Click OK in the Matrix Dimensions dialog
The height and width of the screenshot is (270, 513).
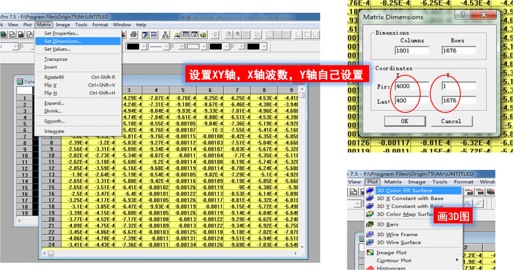pyautogui.click(x=405, y=121)
